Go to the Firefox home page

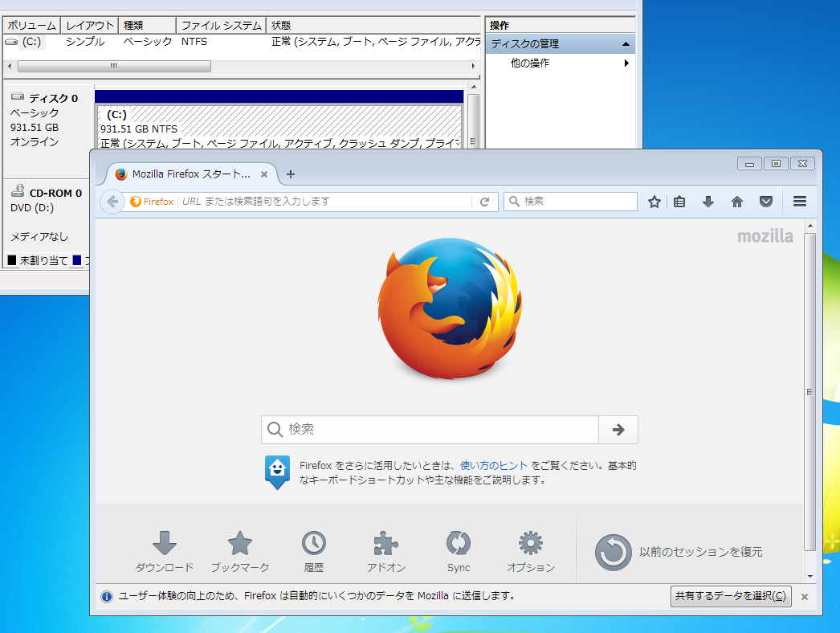pos(736,202)
